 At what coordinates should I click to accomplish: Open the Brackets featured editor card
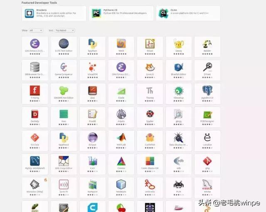click(54, 13)
